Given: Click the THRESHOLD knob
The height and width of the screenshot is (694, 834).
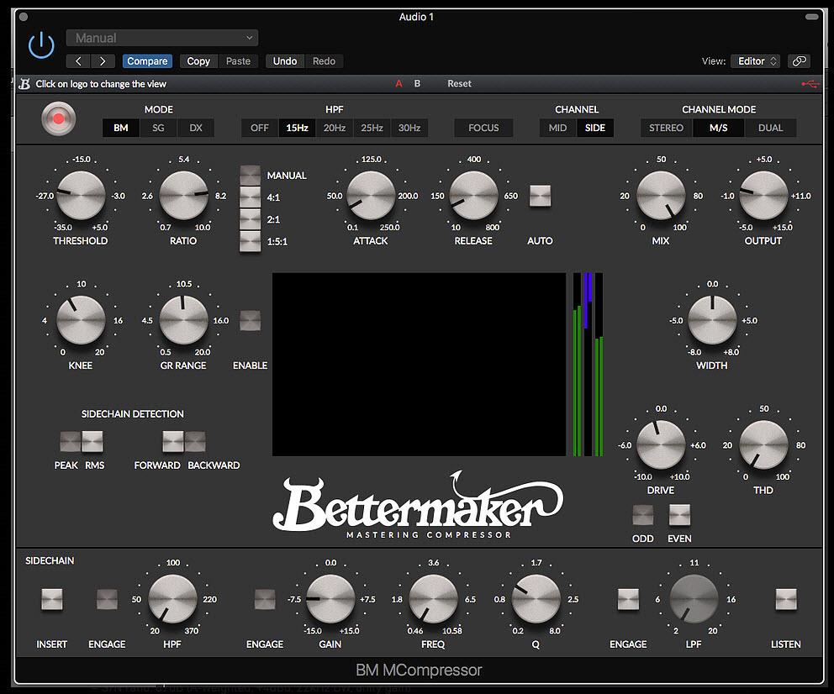Looking at the screenshot, I should point(80,195).
